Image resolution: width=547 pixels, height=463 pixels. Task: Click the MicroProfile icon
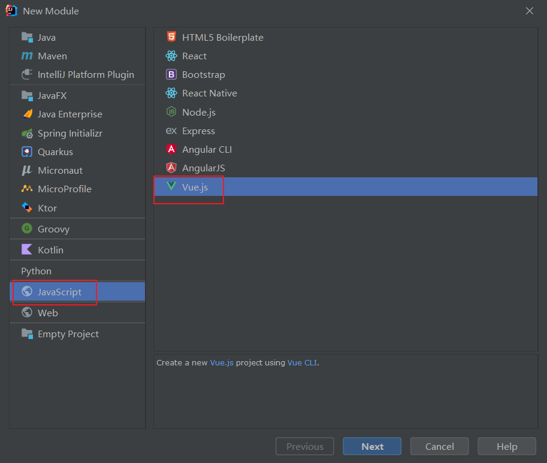(27, 189)
